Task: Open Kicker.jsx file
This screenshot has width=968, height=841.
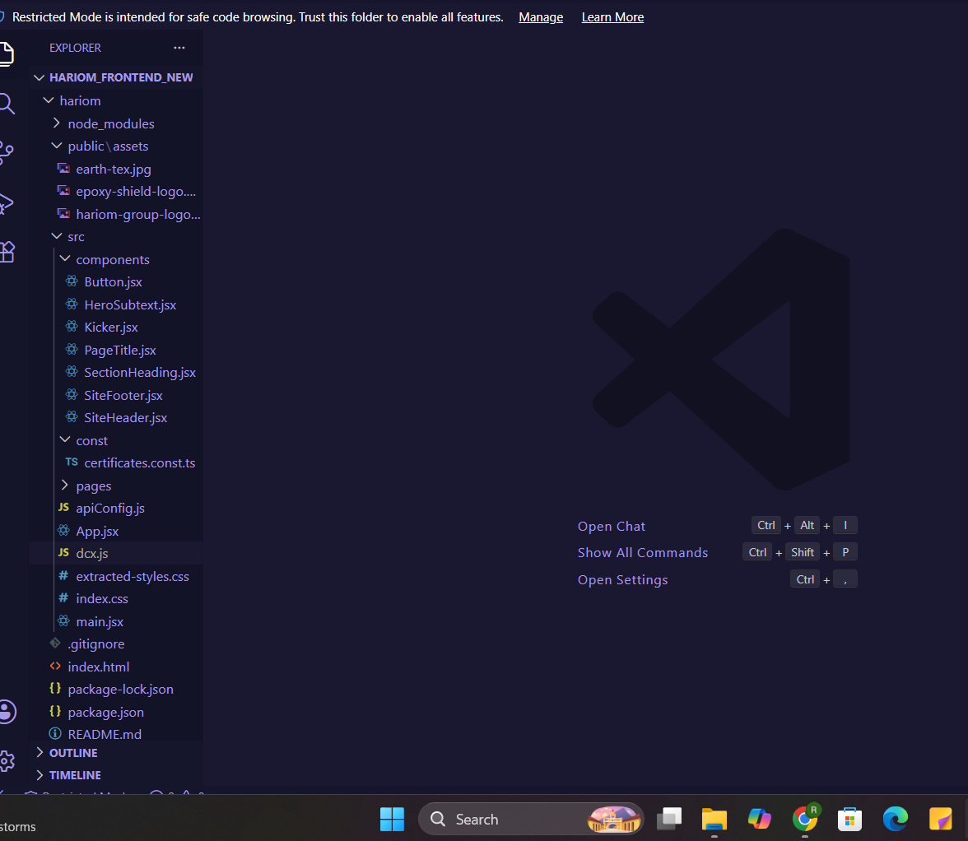Action: tap(116, 327)
